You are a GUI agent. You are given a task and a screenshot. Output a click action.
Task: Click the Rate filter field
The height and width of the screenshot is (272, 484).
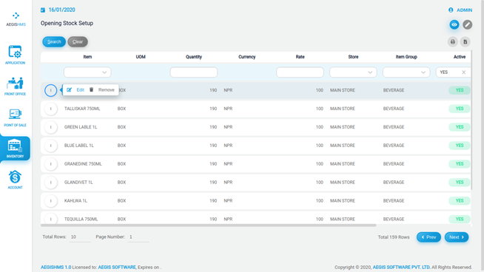tap(300, 72)
